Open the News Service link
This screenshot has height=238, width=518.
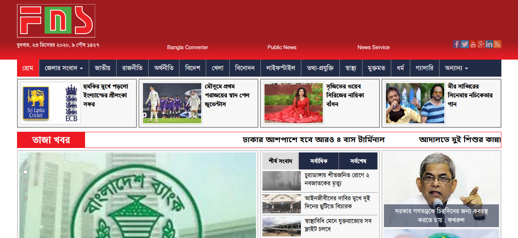373,47
